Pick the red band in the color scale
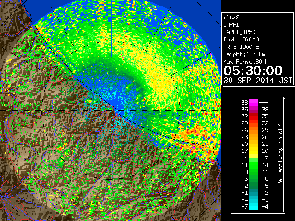 pyautogui.click(x=254, y=116)
